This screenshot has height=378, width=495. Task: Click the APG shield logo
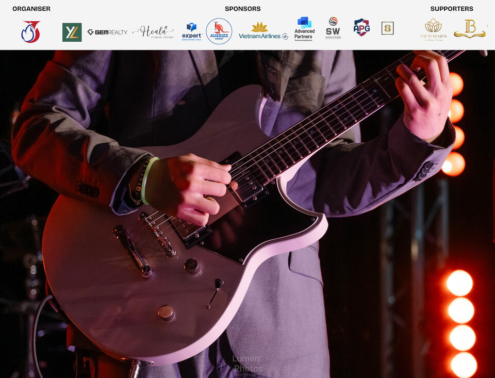[x=361, y=27]
